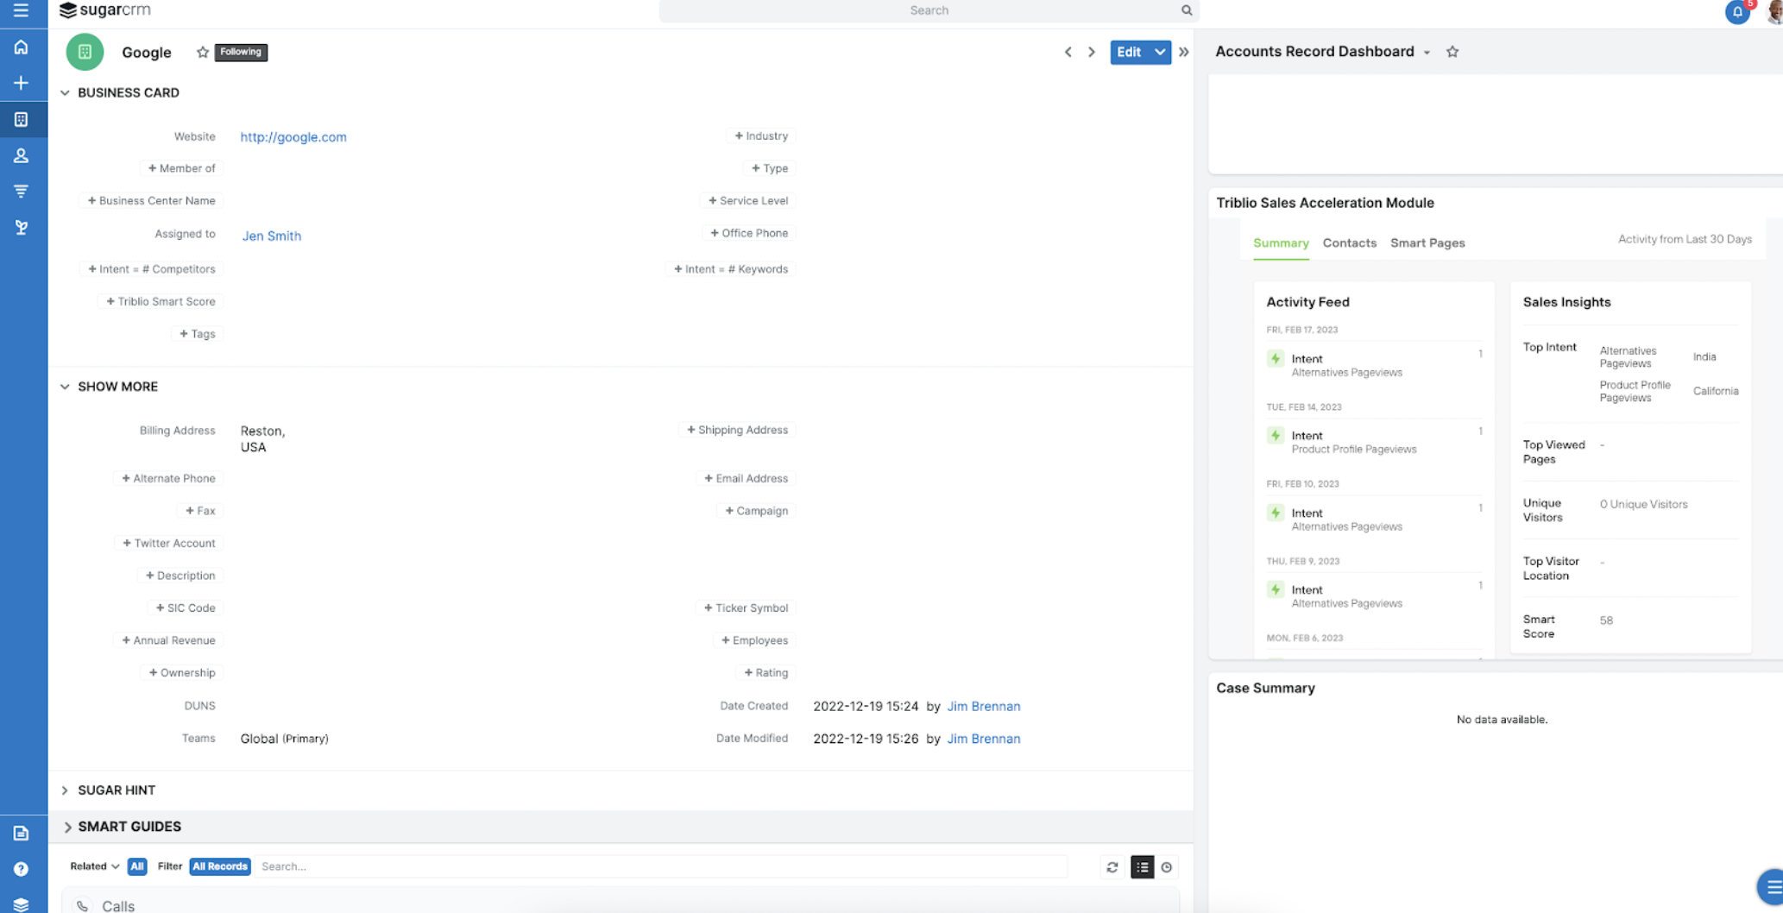
Task: Open the user avatar menu
Action: (1774, 12)
